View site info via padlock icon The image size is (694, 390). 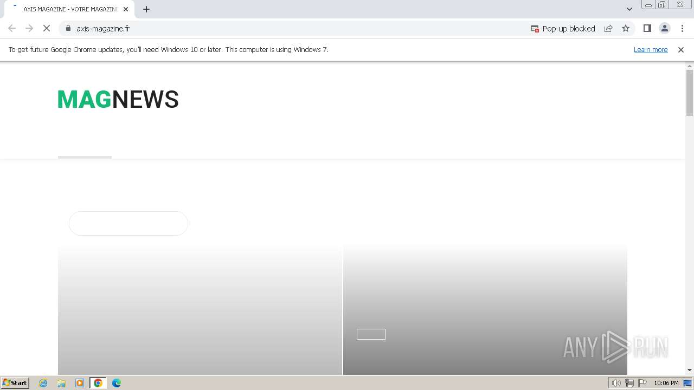pos(68,28)
